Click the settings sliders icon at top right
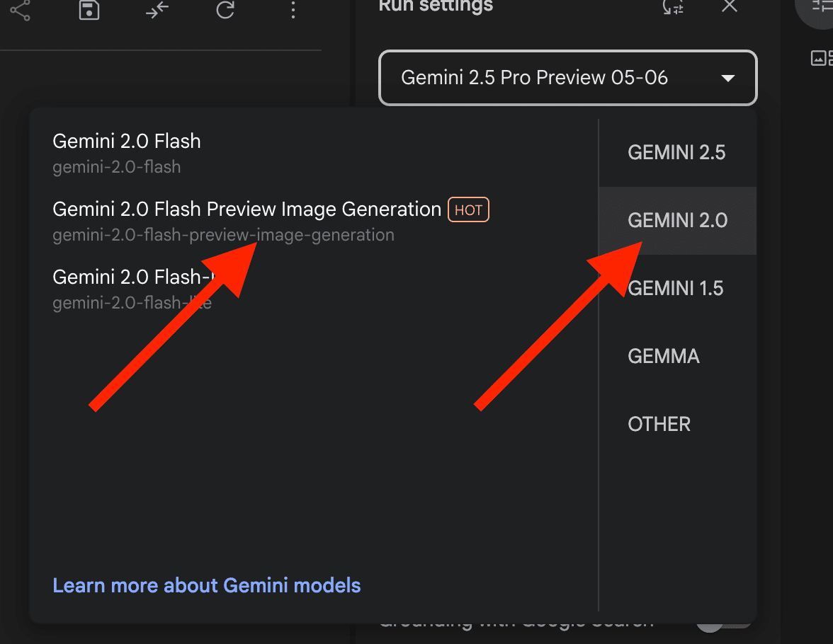Screen dimensions: 833x644 click(822, 7)
